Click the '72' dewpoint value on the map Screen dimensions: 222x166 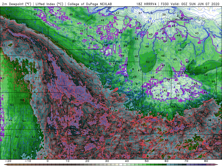pos(65,89)
